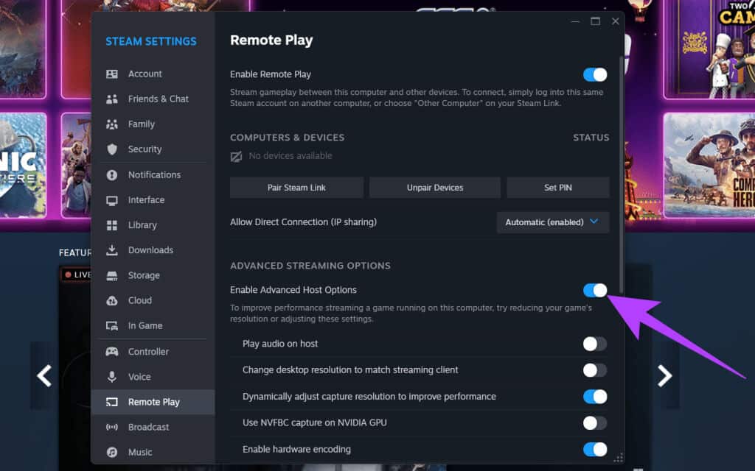This screenshot has height=471, width=755.
Task: Click Set PIN button
Action: point(558,188)
